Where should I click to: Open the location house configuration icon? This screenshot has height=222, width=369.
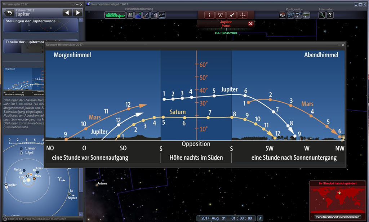283,15
